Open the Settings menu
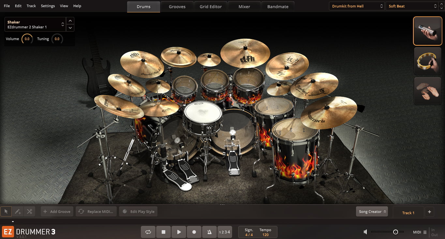 pyautogui.click(x=48, y=6)
